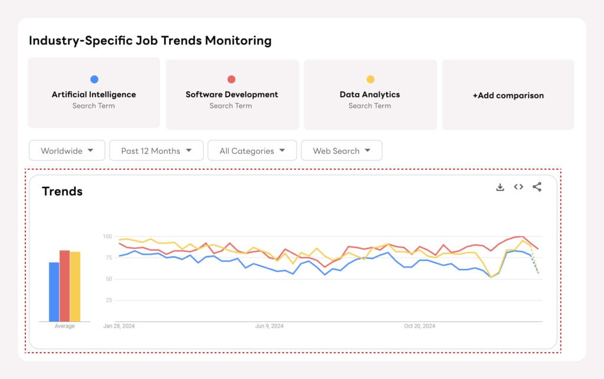Image resolution: width=604 pixels, height=379 pixels.
Task: Click the blue average bar
Action: (54, 292)
